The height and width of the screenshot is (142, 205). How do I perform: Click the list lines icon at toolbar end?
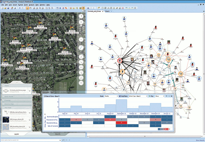point(135,8)
